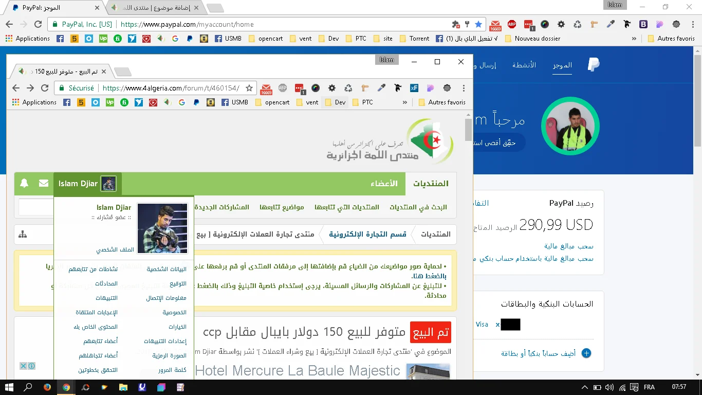Viewport: 702px width, 395px height.
Task: Reload the 4algeria forum page
Action: pyautogui.click(x=45, y=88)
